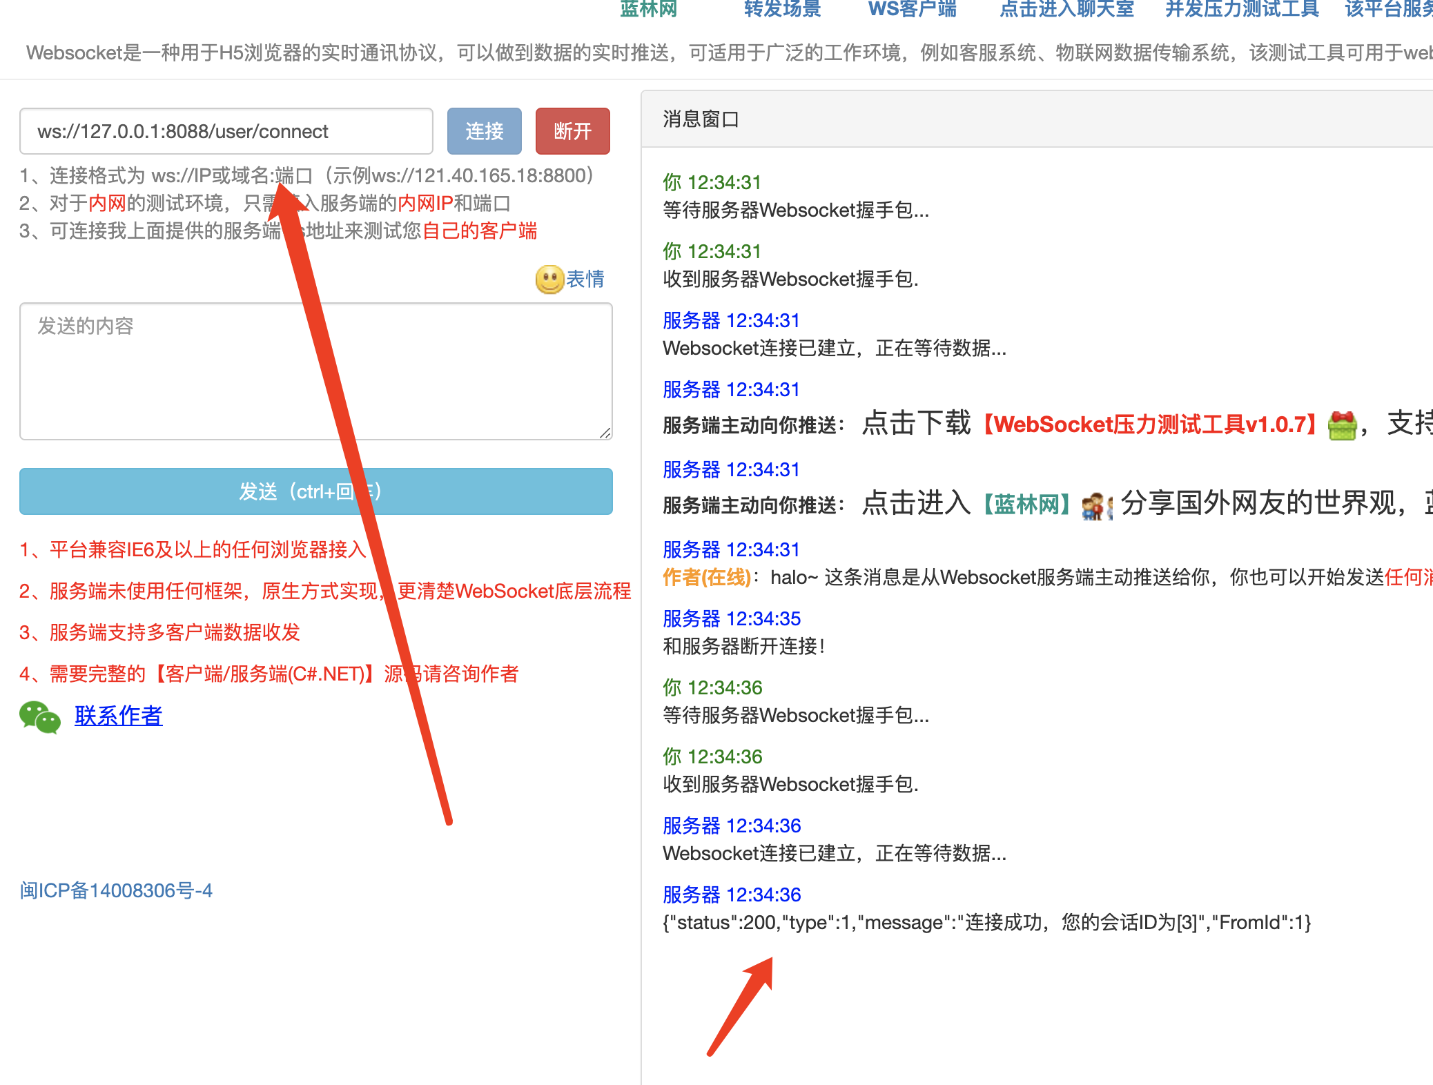
Task: Open the 表情 emoticon link
Action: pyautogui.click(x=585, y=279)
